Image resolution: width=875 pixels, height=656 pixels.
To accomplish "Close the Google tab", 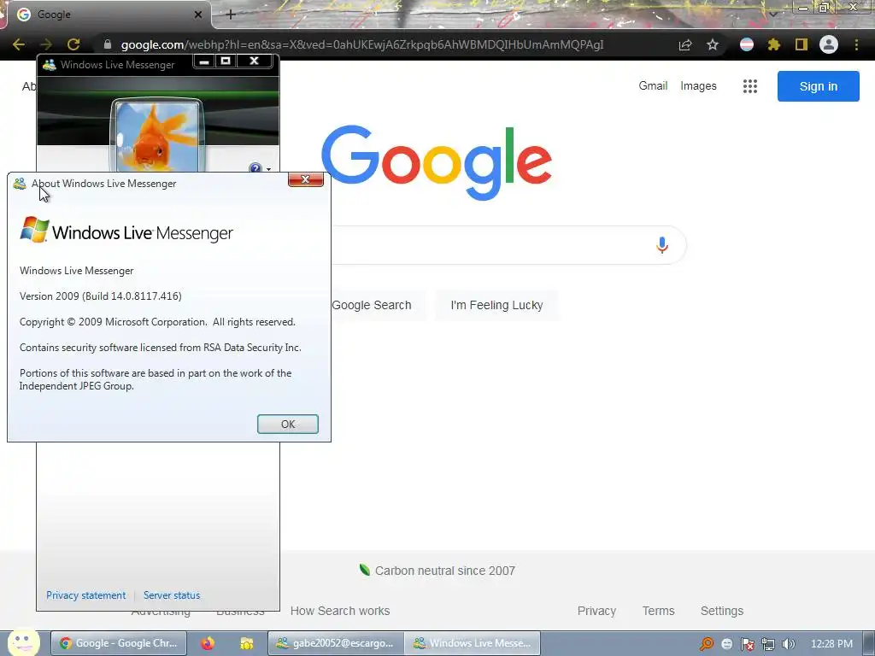I will tap(198, 15).
